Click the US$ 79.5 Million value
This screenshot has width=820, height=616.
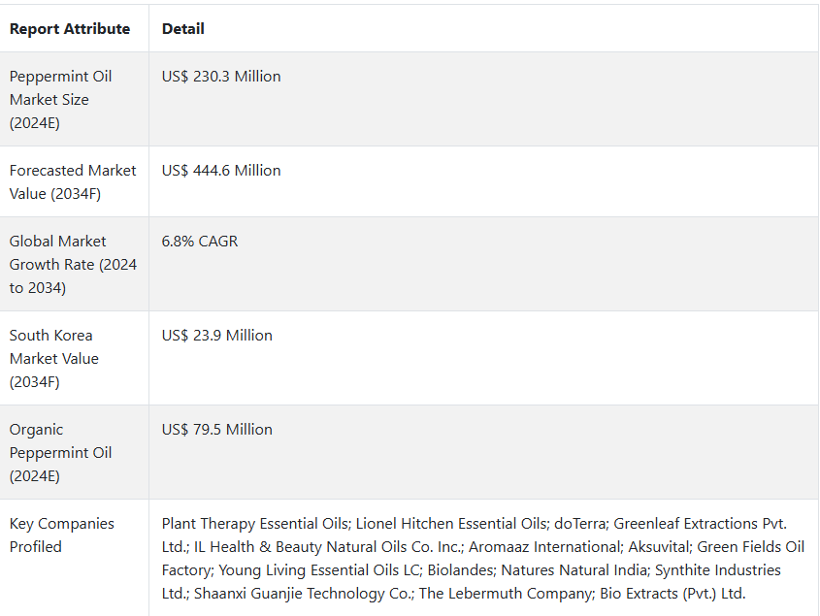pyautogui.click(x=217, y=430)
